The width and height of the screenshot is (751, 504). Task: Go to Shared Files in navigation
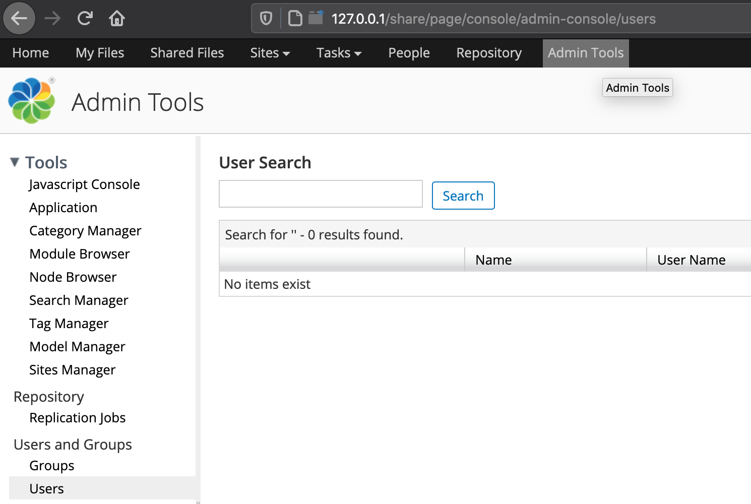point(187,53)
